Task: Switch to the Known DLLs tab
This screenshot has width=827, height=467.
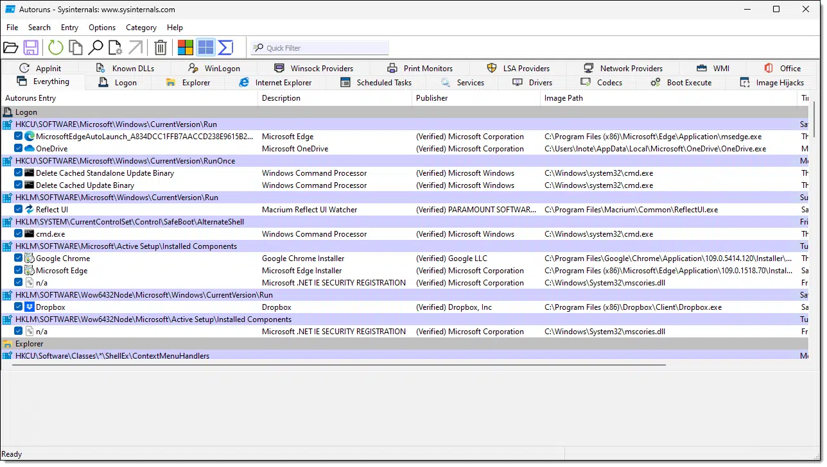Action: [125, 68]
